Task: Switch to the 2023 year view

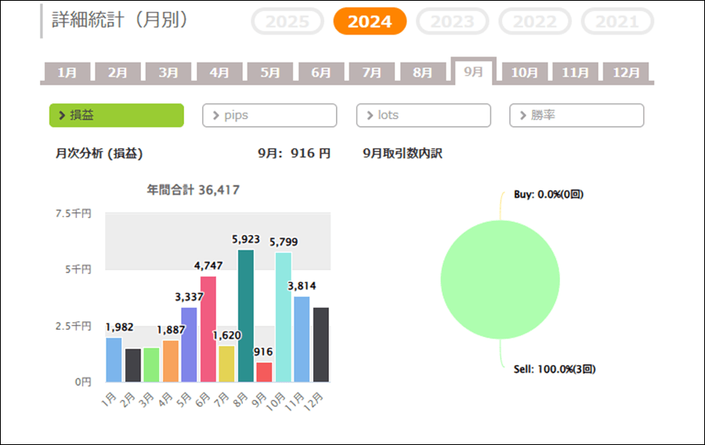Action: point(452,21)
